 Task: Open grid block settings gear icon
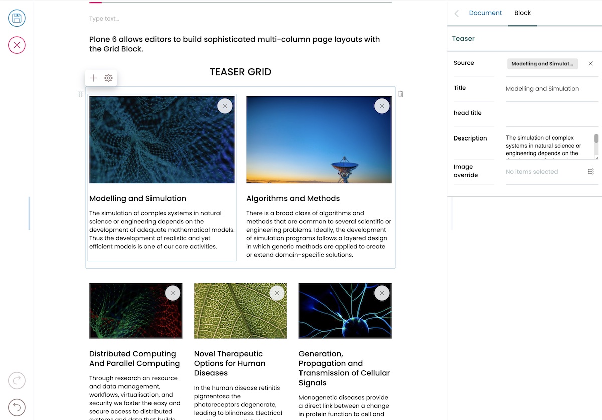[x=108, y=78]
